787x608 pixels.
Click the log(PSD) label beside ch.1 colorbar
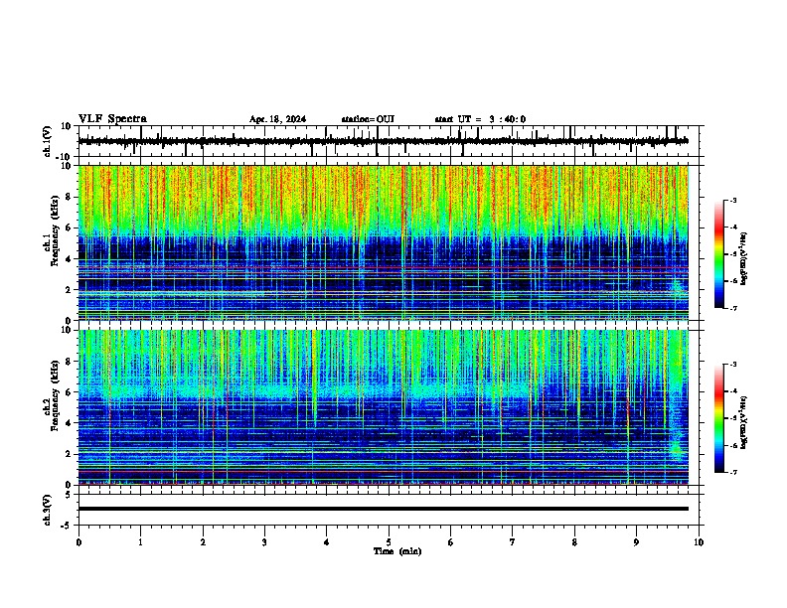coord(744,259)
